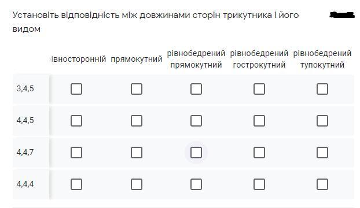This screenshot has width=360, height=208.
Task: Check рівнобедрений тупокутний for row 4,4,4
Action: coord(322,184)
